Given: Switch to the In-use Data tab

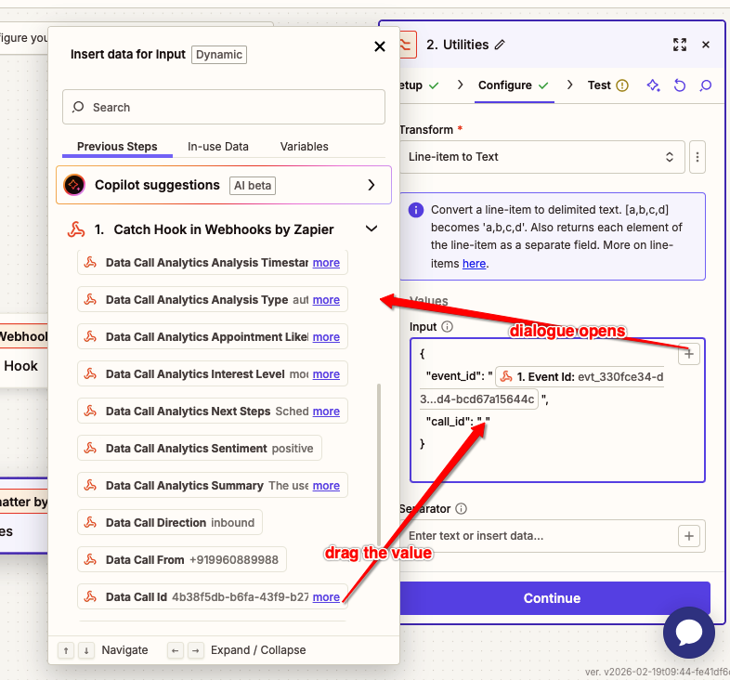Looking at the screenshot, I should 218,147.
